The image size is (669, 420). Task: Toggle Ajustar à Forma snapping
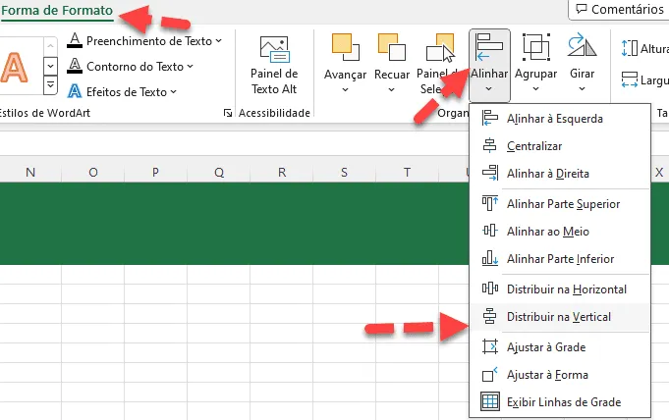(x=560, y=375)
